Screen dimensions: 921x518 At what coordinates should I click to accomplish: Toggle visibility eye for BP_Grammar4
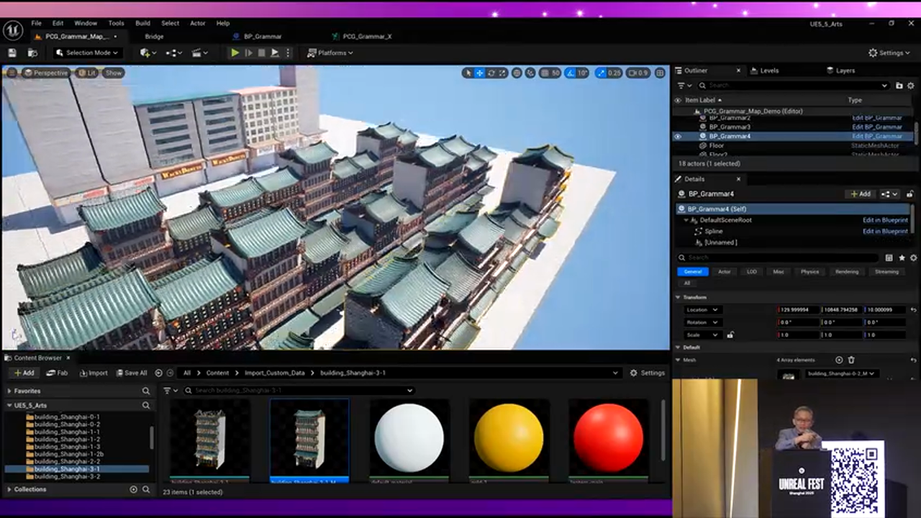tap(677, 136)
